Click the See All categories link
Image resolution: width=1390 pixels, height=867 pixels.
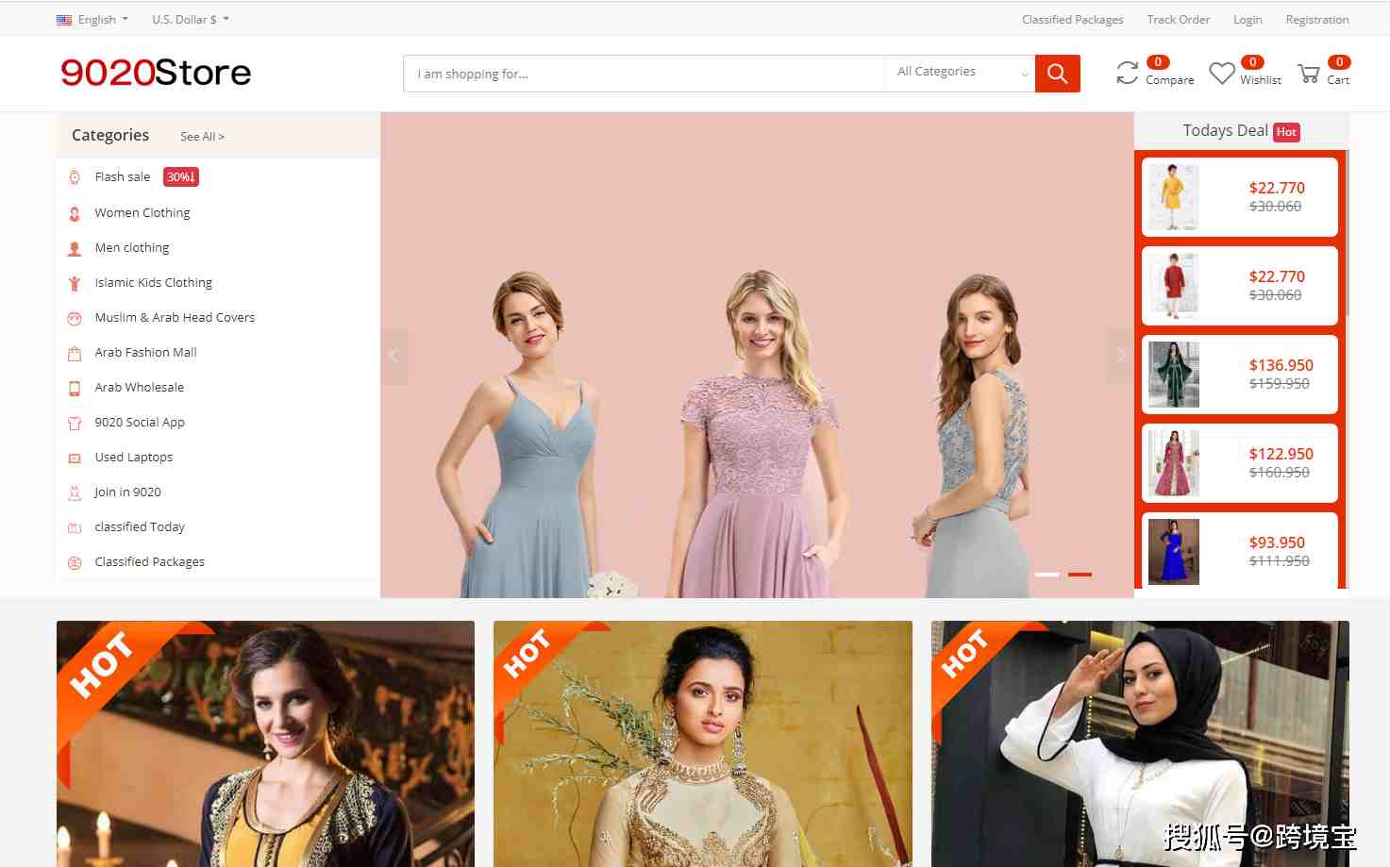point(202,137)
